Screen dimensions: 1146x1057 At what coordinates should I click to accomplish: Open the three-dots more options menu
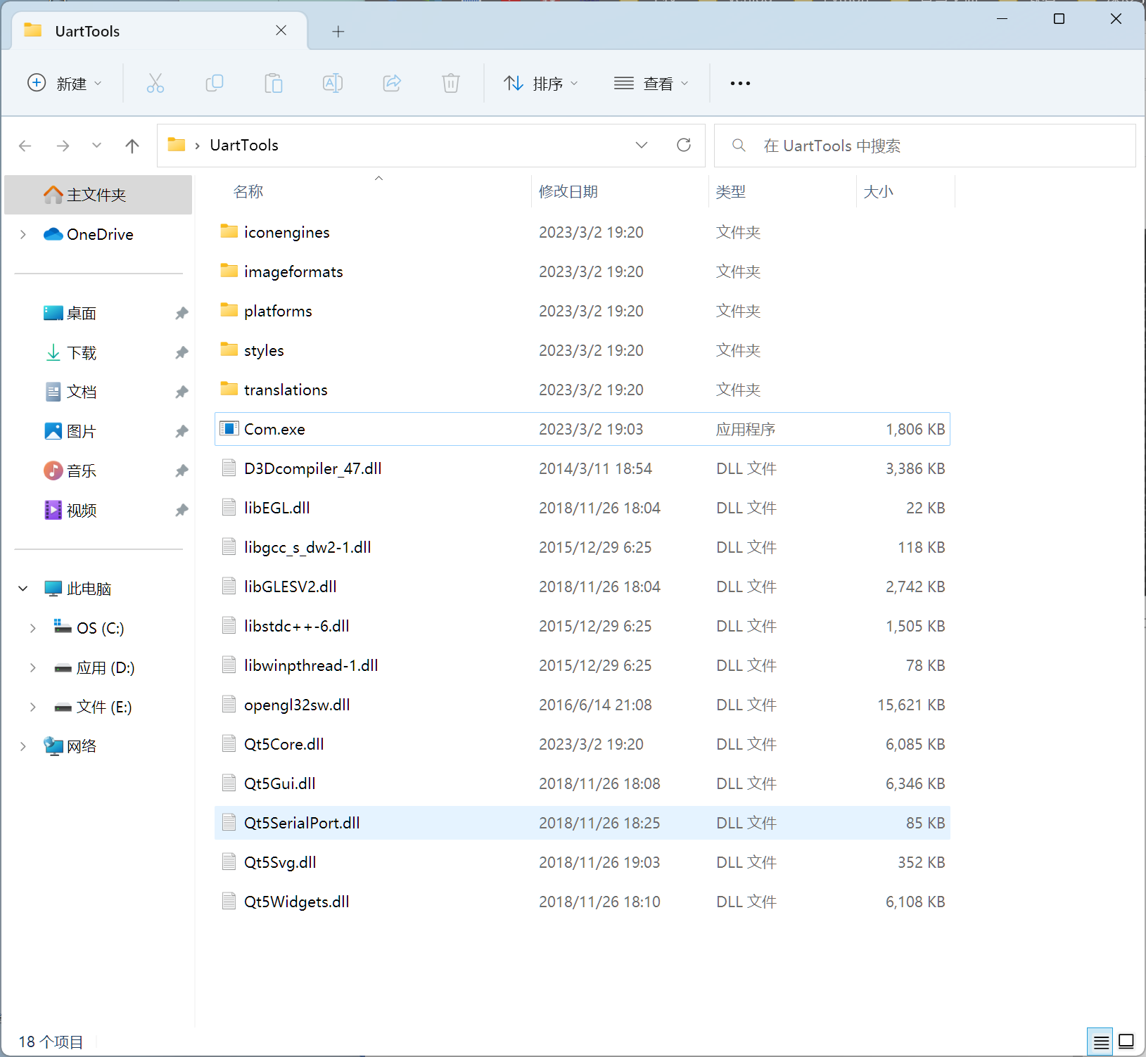[740, 84]
